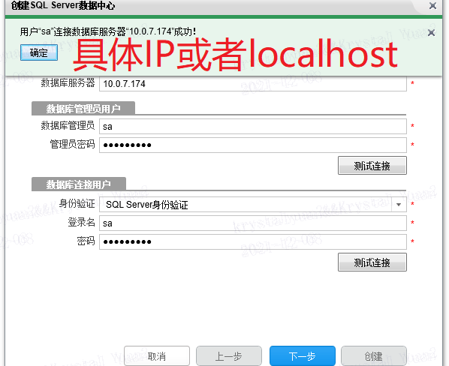Go back with the 上一步 button
The image size is (449, 366).
(229, 356)
